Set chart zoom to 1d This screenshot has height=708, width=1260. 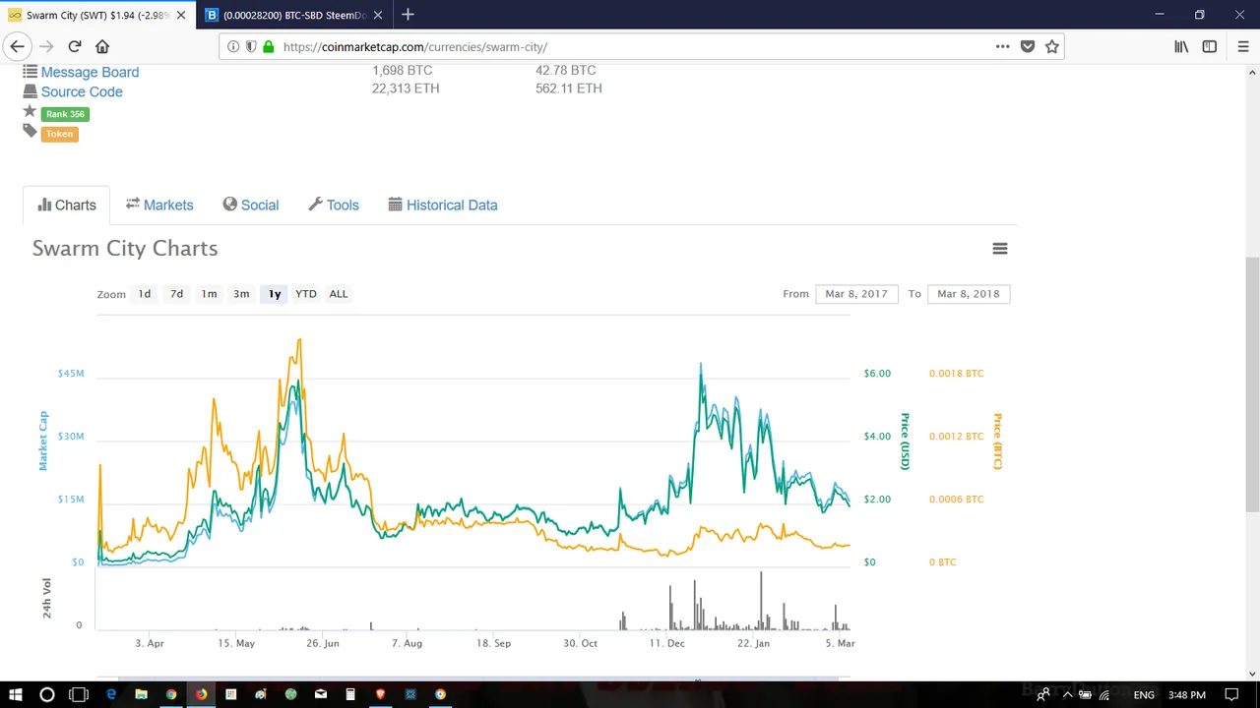pyautogui.click(x=145, y=294)
